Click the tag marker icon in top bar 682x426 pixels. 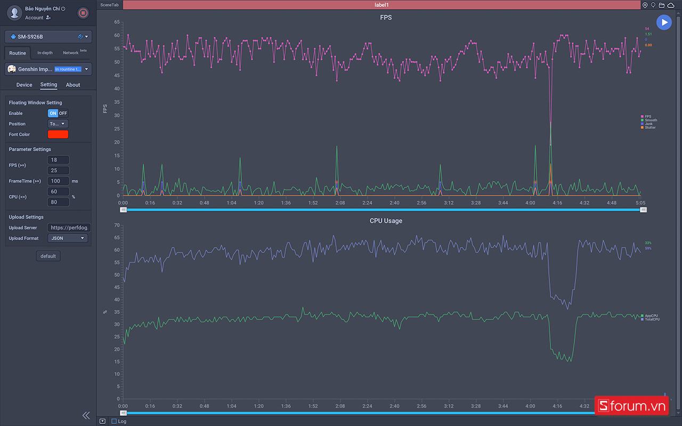coord(653,5)
